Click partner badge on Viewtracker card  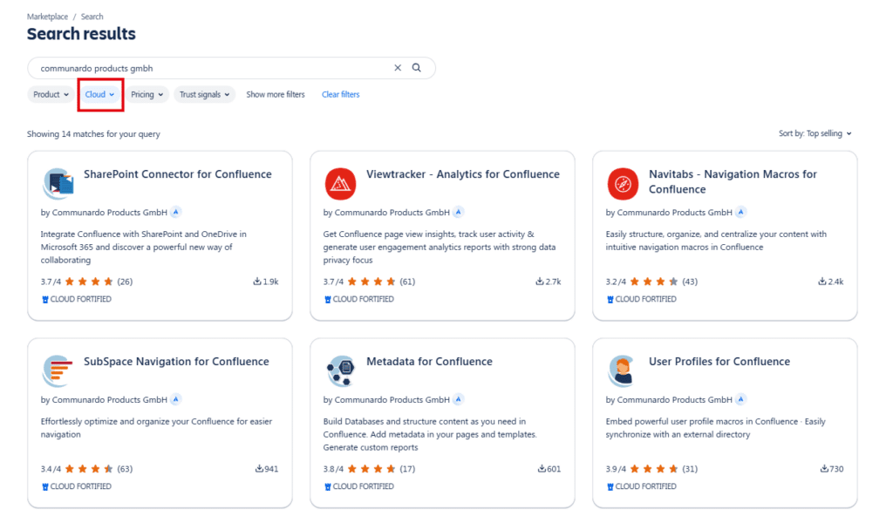(459, 213)
